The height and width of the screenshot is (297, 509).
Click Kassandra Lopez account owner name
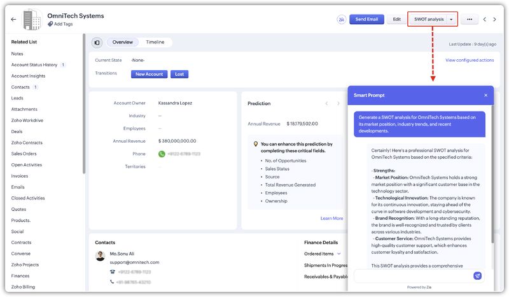coord(175,103)
